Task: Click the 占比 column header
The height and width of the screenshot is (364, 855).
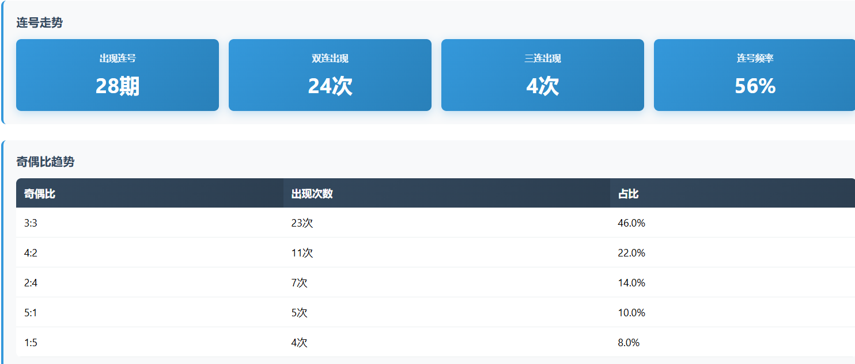Action: (628, 194)
